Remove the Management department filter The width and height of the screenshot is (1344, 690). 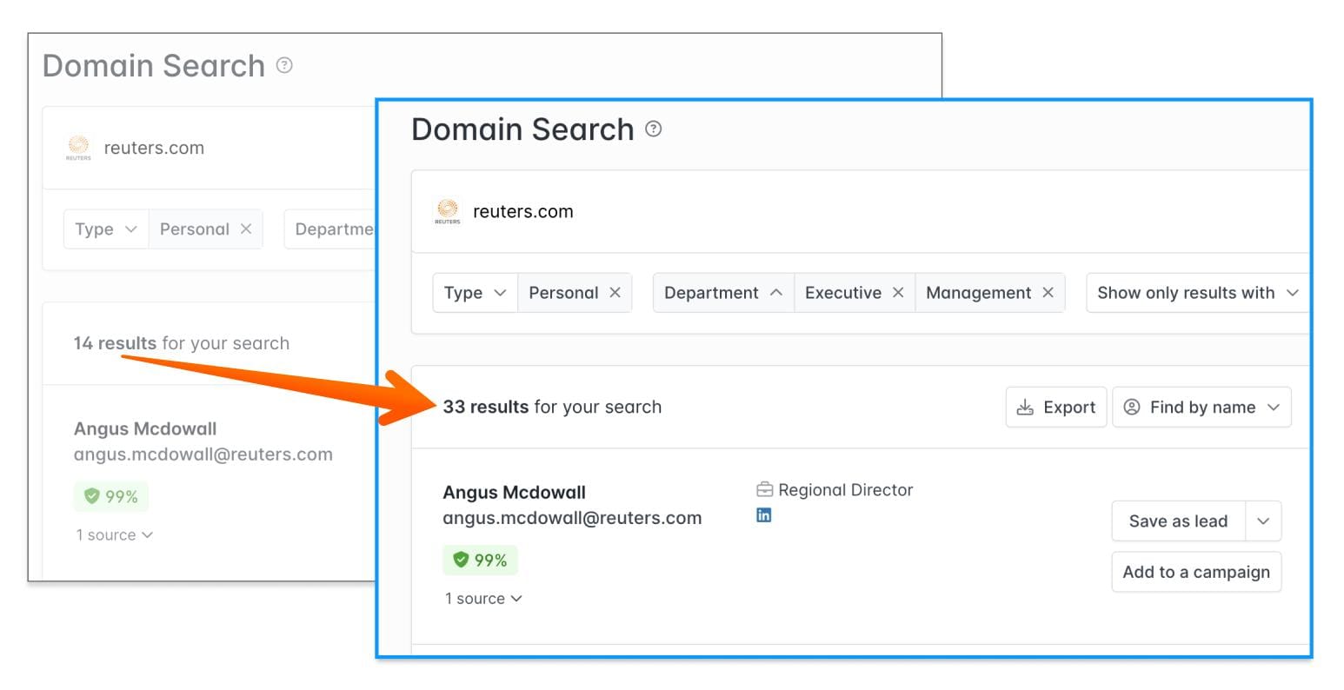pos(1048,293)
